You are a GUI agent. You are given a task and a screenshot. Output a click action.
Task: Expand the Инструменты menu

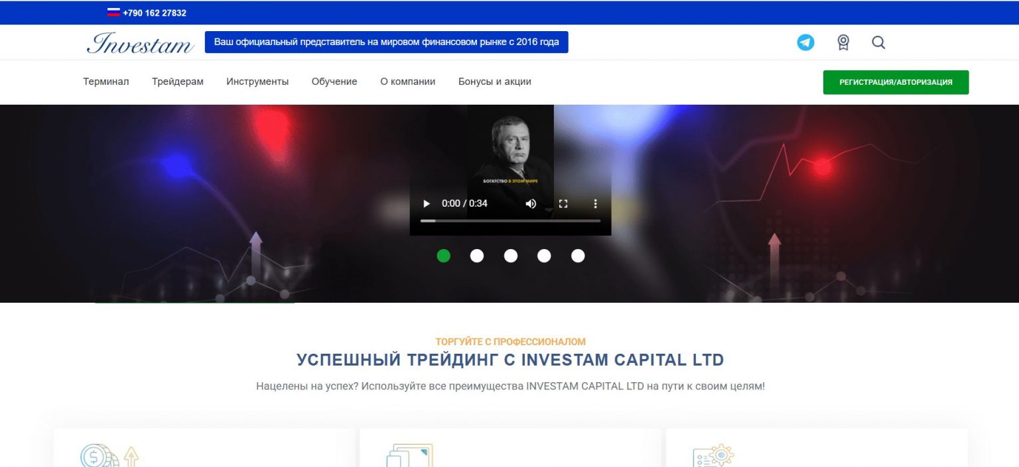tap(257, 81)
